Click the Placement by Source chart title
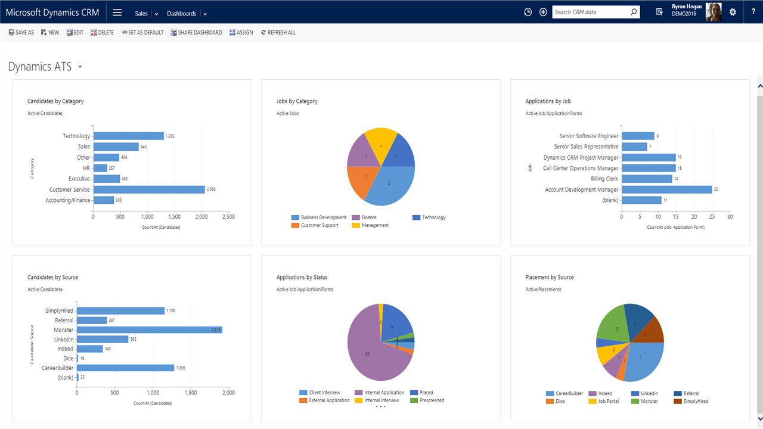 pos(550,277)
